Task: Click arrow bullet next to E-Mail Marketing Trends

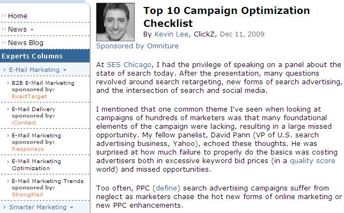Action: [8, 181]
